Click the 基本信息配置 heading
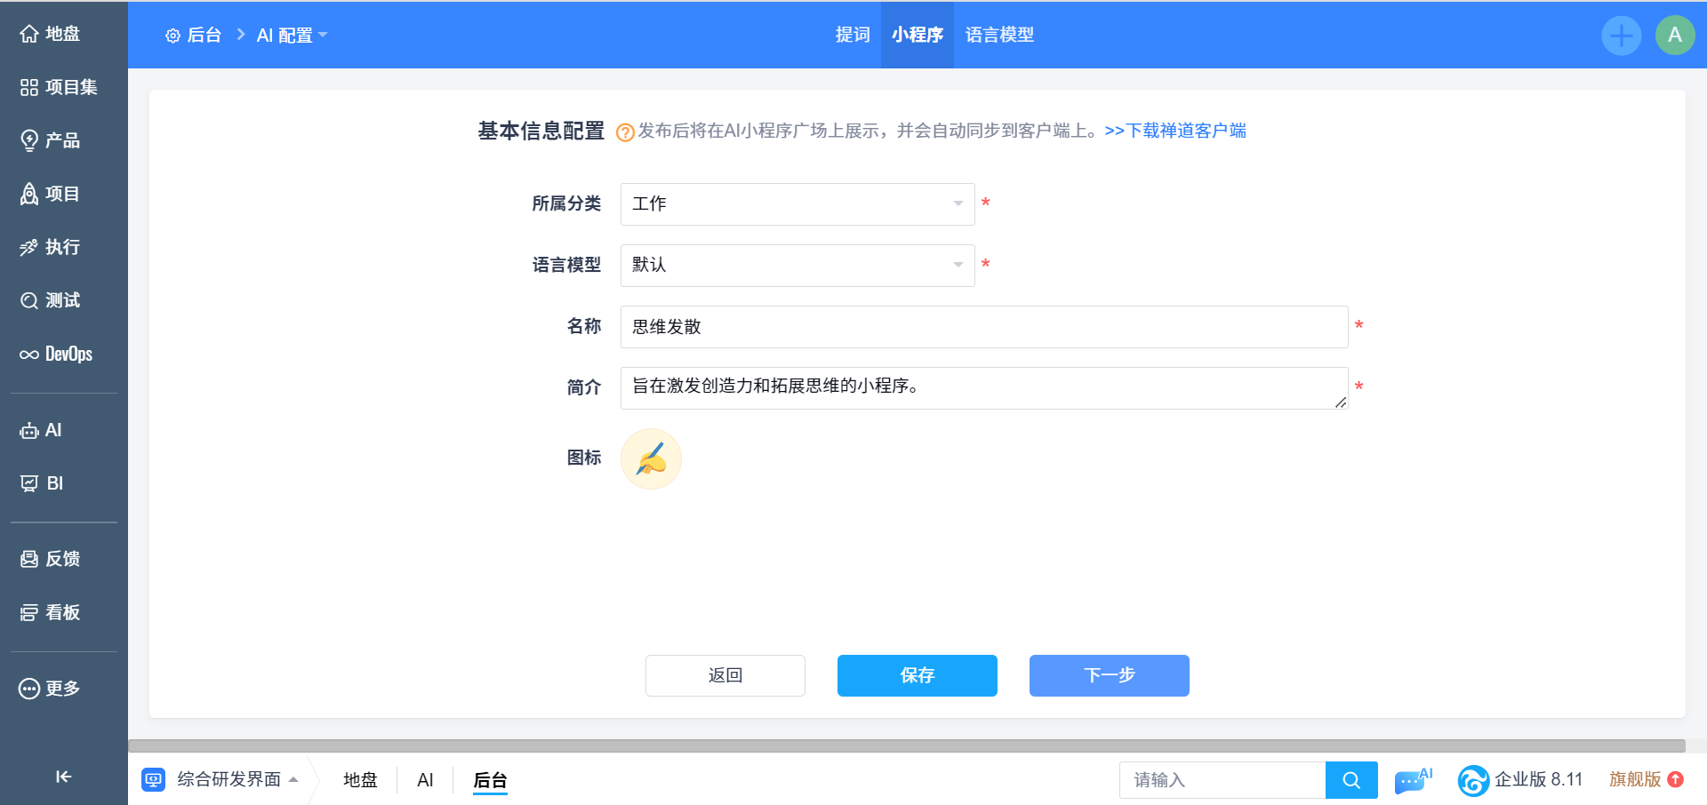The image size is (1707, 805). (x=541, y=131)
